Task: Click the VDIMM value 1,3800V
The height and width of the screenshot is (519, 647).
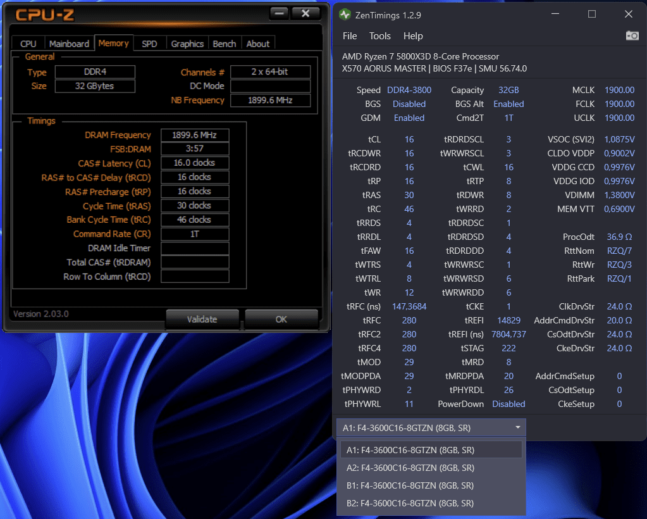Action: (619, 196)
